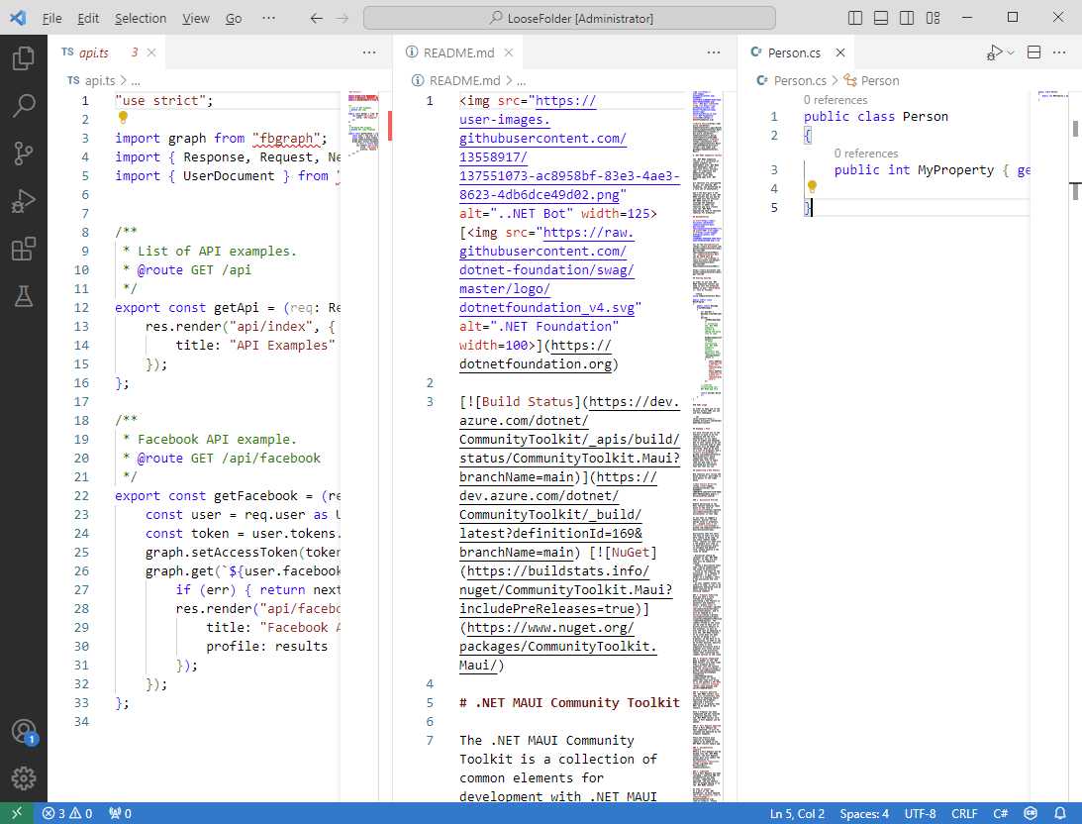The image size is (1082, 824).
Task: Switch to the Person.cs tab
Action: click(794, 52)
